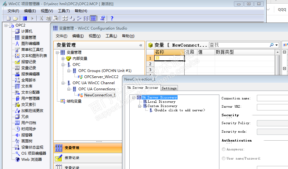Open the properties toolbar icon
The width and height of the screenshot is (288, 169).
(x=103, y=18)
